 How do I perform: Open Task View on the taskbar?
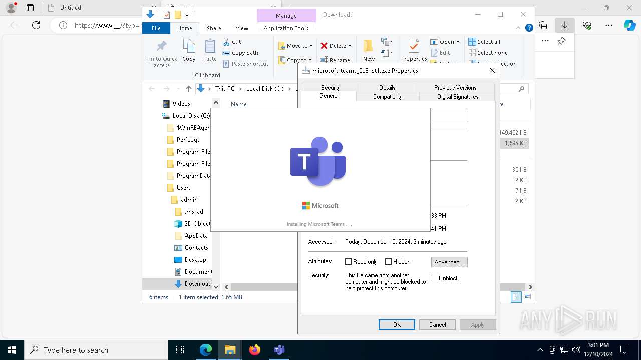tap(180, 350)
